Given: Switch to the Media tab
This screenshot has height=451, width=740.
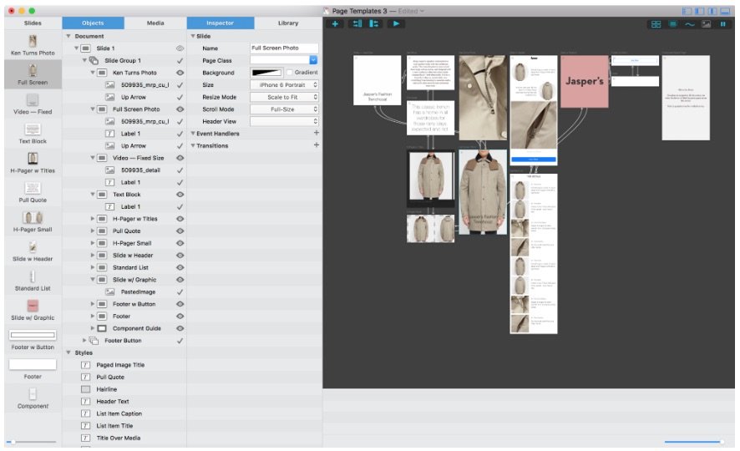Looking at the screenshot, I should click(155, 23).
